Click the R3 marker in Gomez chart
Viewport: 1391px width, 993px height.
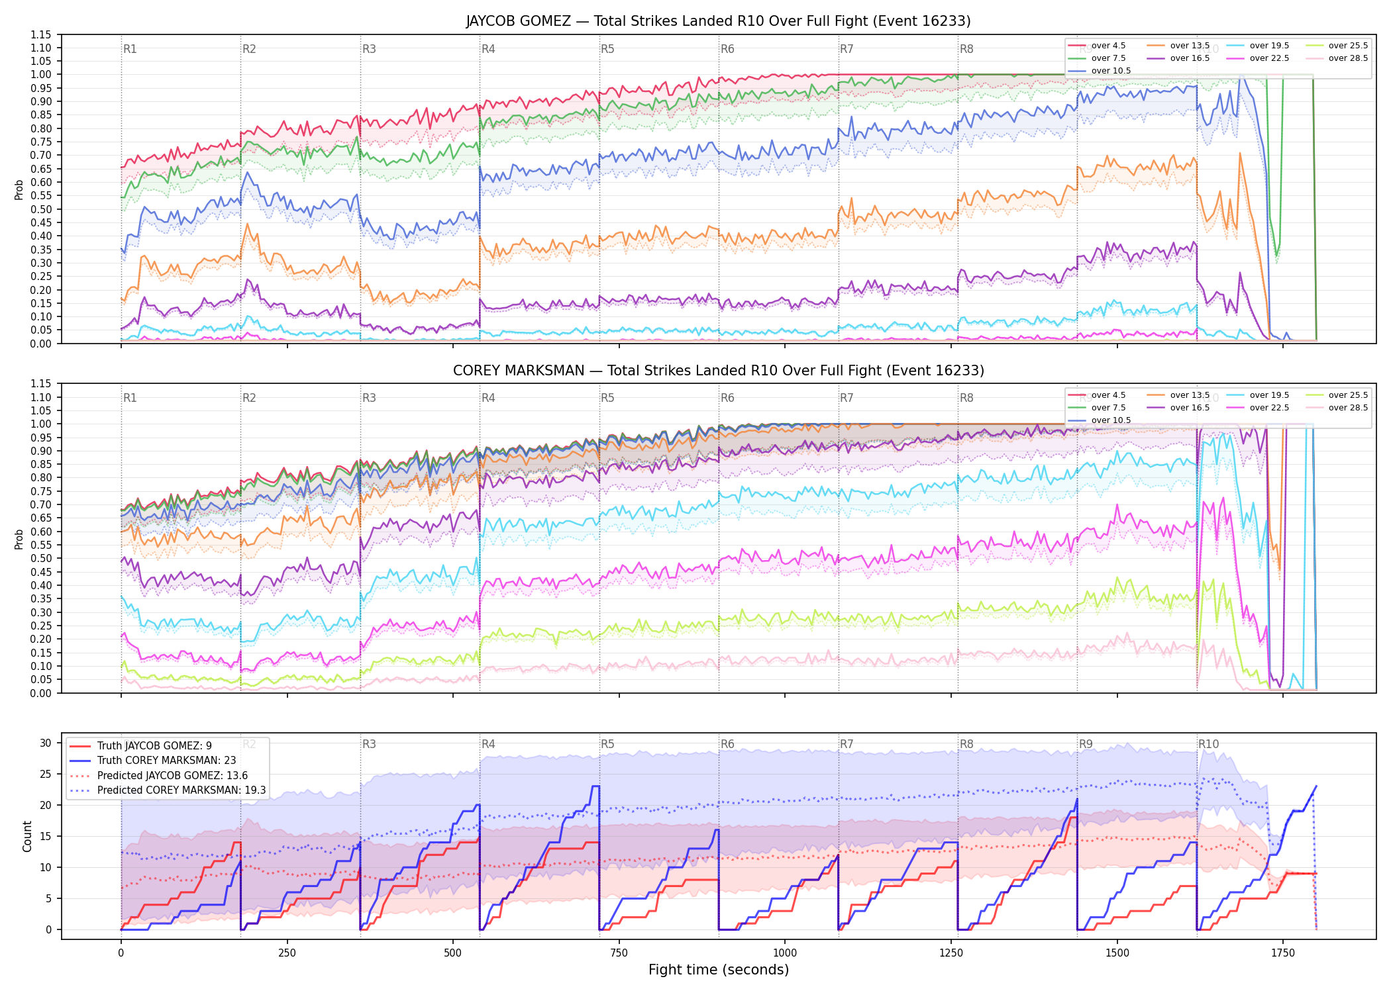click(x=369, y=49)
